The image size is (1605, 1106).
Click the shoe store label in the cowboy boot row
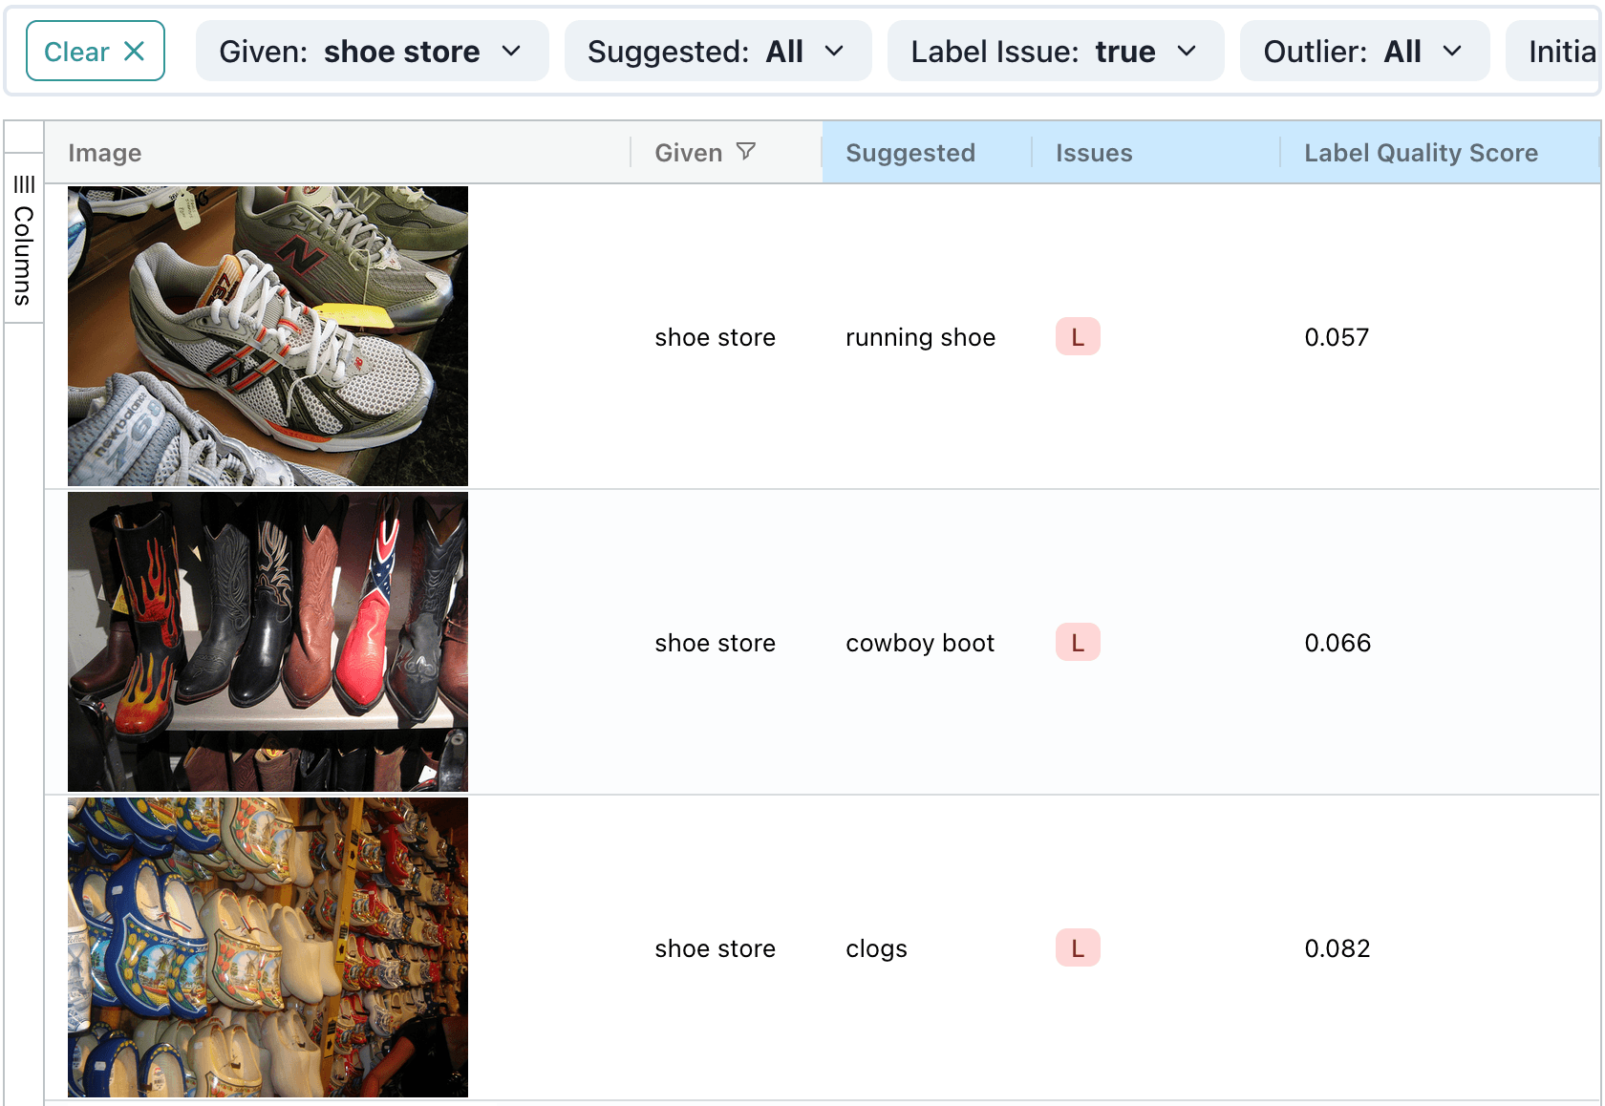(715, 642)
